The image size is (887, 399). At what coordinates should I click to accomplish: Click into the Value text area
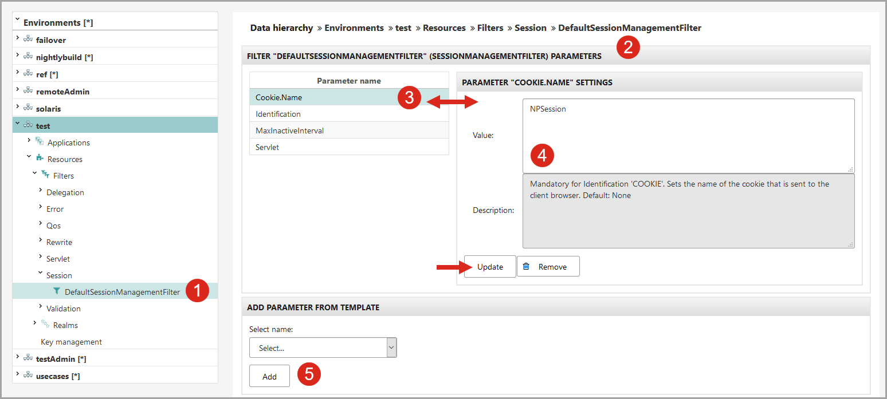click(x=689, y=136)
